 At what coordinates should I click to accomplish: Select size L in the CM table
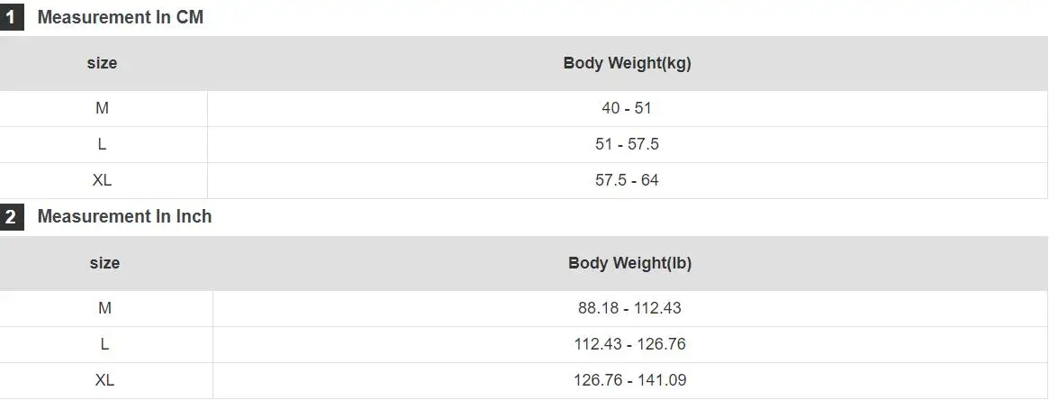pyautogui.click(x=102, y=144)
